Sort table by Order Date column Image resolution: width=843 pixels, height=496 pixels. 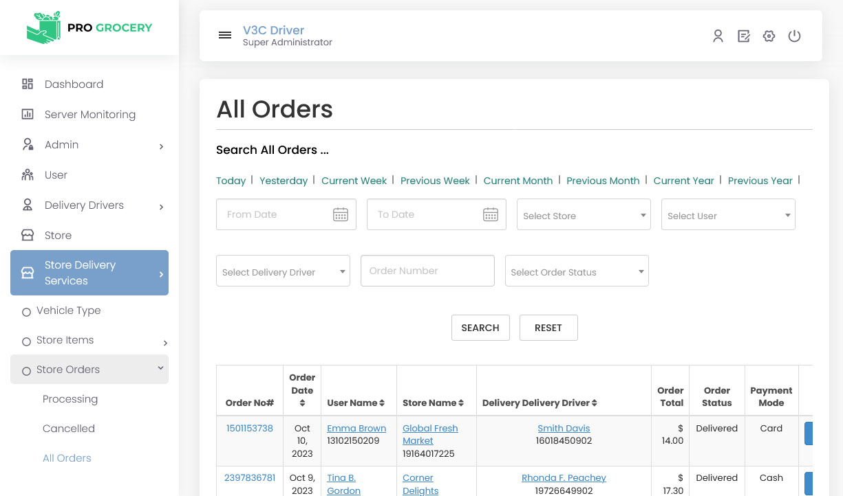[302, 403]
